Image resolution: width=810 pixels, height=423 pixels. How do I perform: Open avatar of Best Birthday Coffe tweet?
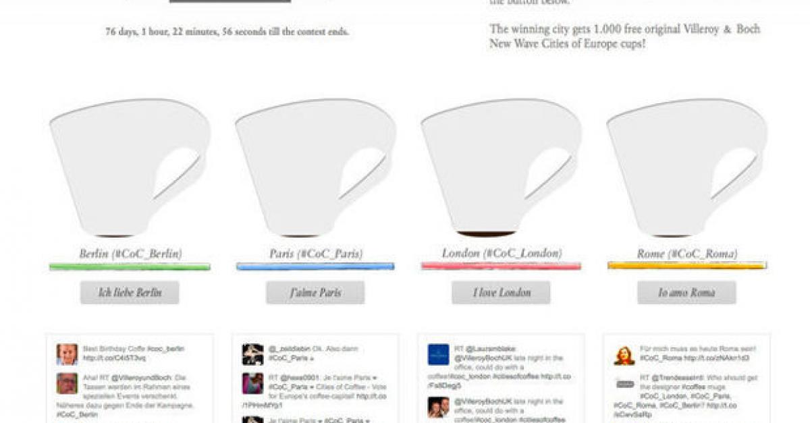pyautogui.click(x=67, y=354)
